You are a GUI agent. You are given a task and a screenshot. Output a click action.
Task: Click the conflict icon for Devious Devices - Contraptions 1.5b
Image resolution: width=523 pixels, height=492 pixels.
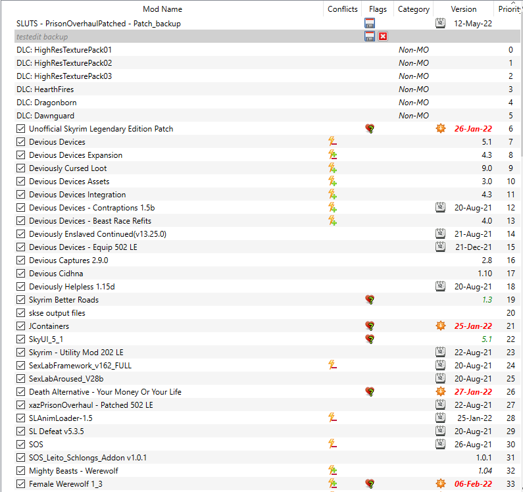[x=332, y=207]
